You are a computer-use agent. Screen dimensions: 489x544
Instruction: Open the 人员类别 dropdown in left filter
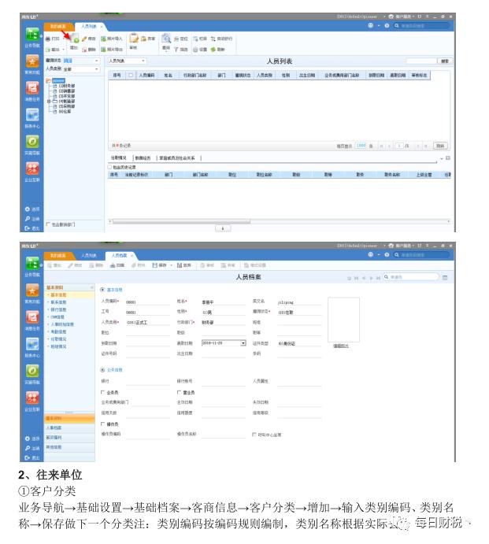[x=98, y=68]
